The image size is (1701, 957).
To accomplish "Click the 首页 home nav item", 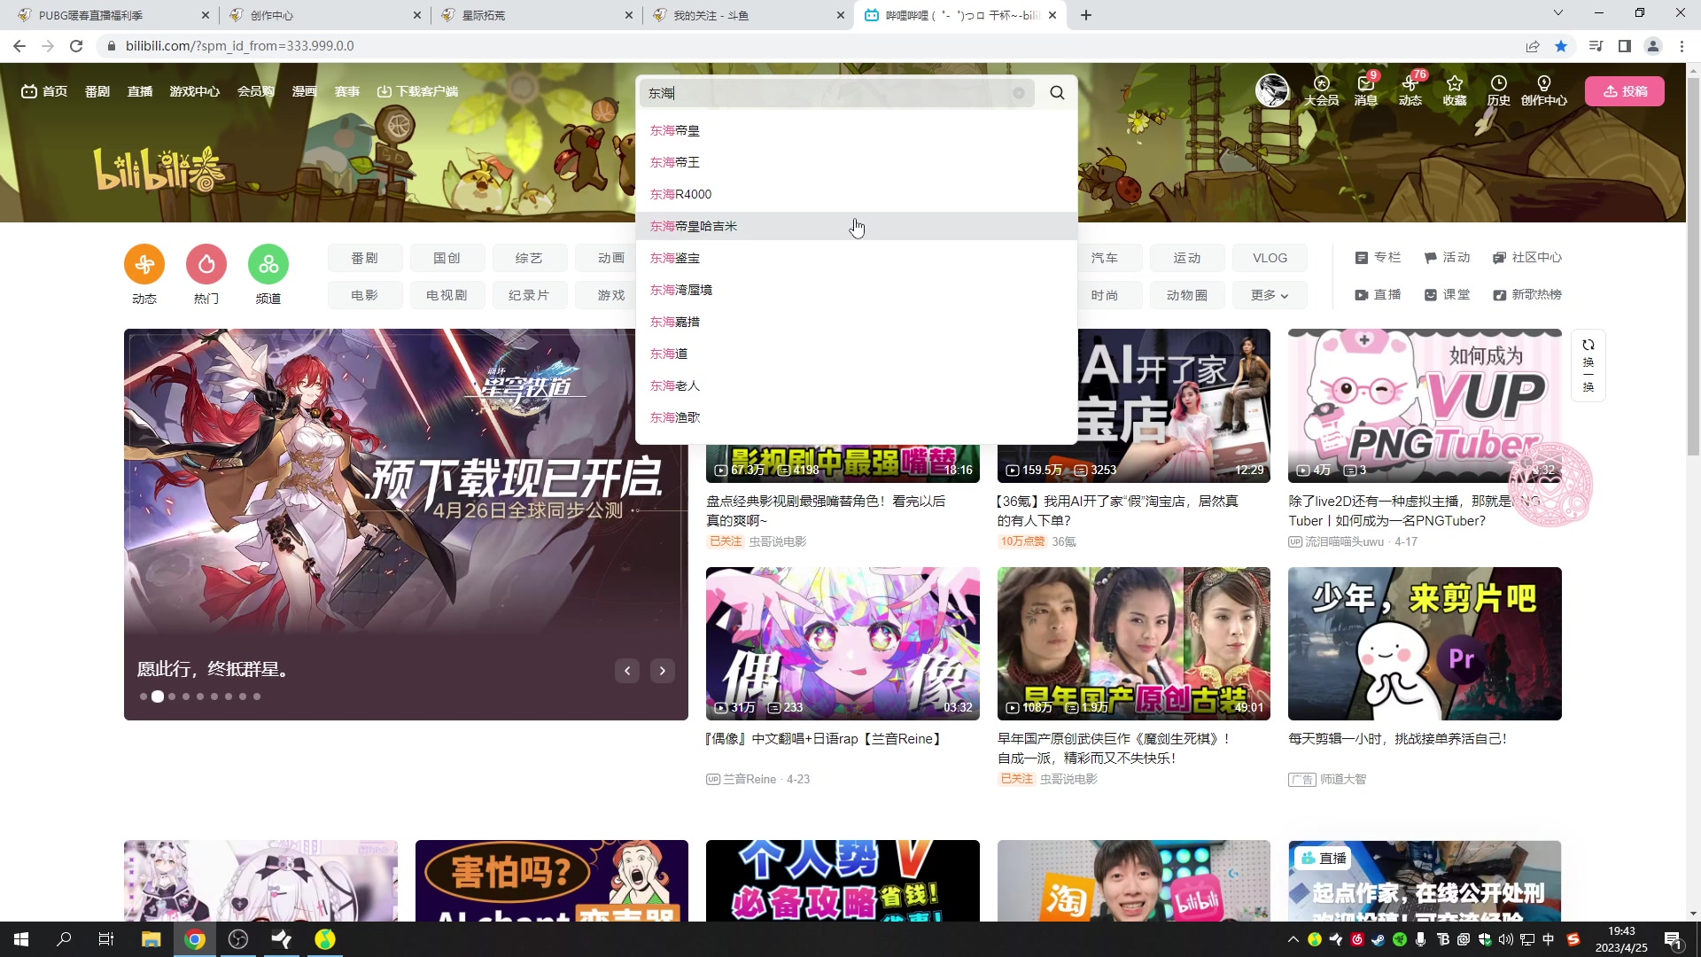I will click(44, 91).
